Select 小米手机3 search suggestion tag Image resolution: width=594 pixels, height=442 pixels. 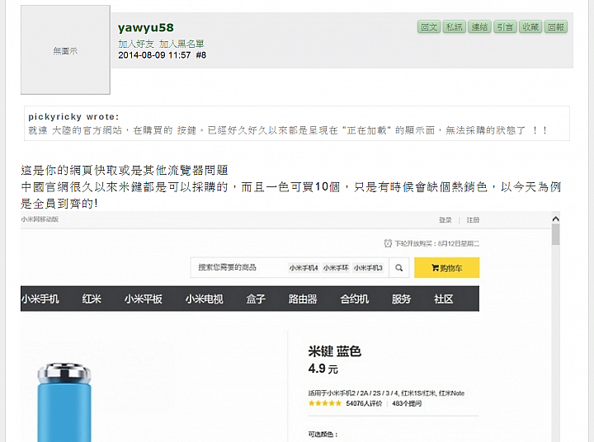(368, 268)
